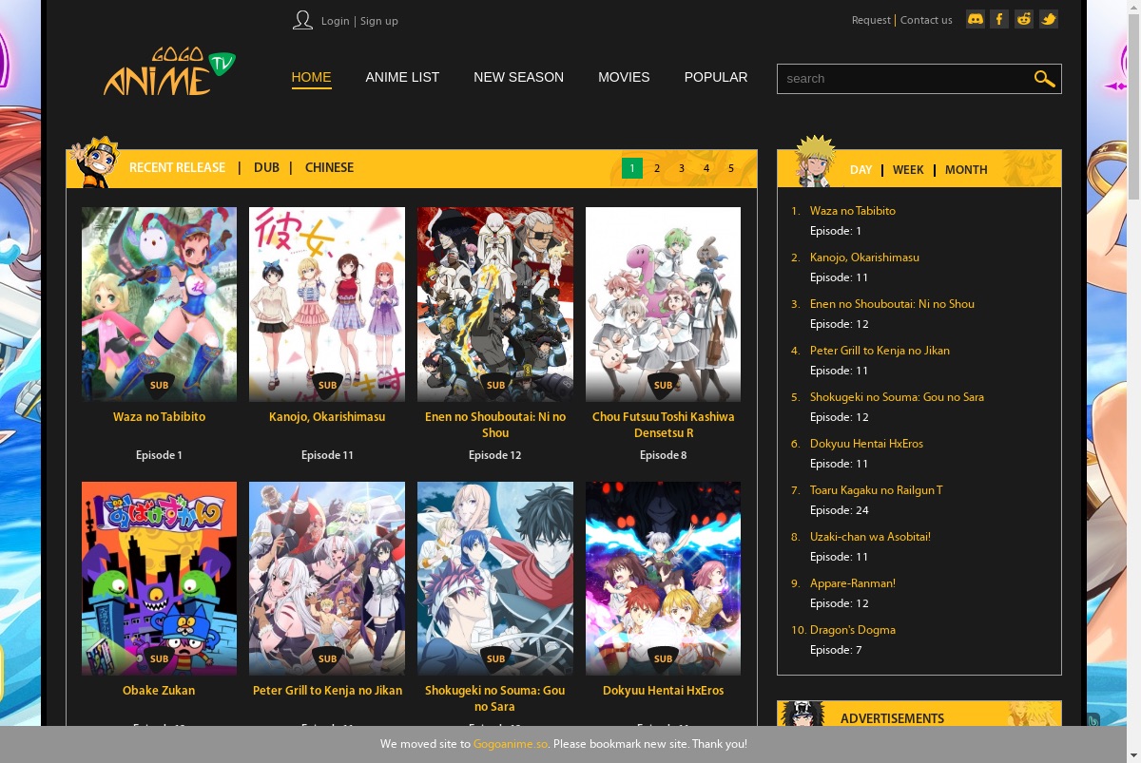Open rank 7 Toaru Kagaku no Railgun T
Screen dimensions: 1141x763
coord(877,490)
